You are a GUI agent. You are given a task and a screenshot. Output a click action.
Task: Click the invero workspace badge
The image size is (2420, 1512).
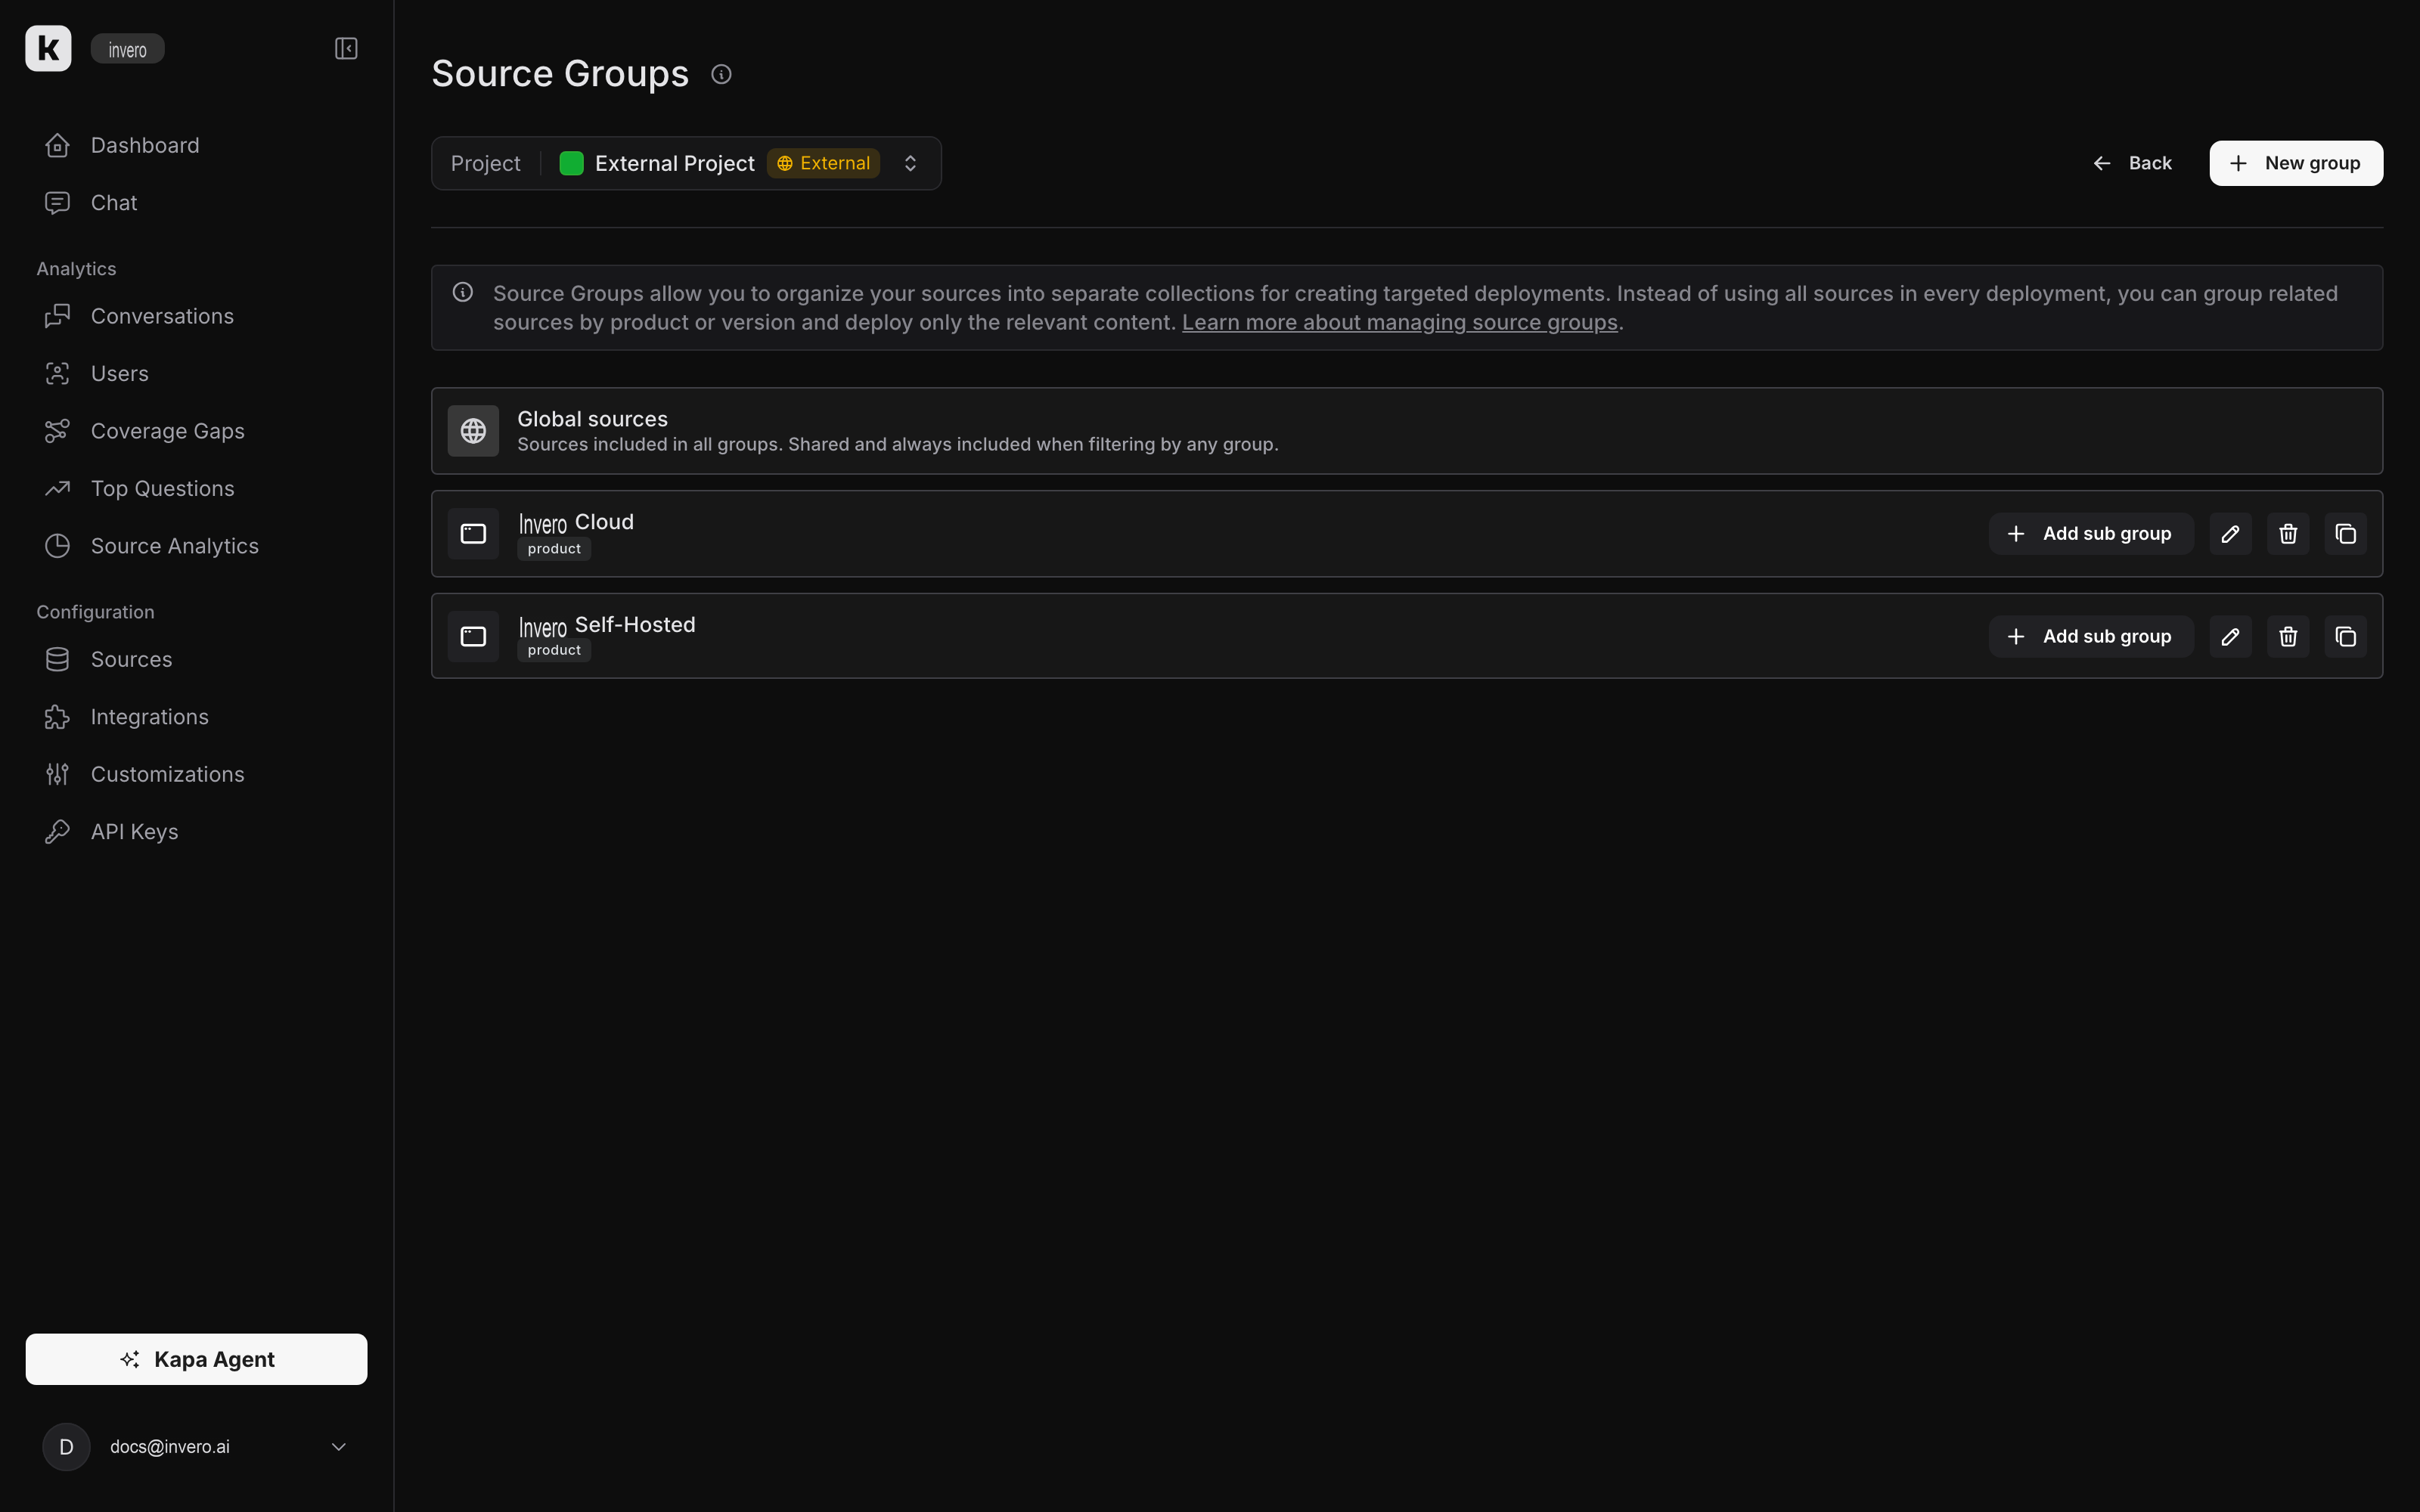(127, 49)
